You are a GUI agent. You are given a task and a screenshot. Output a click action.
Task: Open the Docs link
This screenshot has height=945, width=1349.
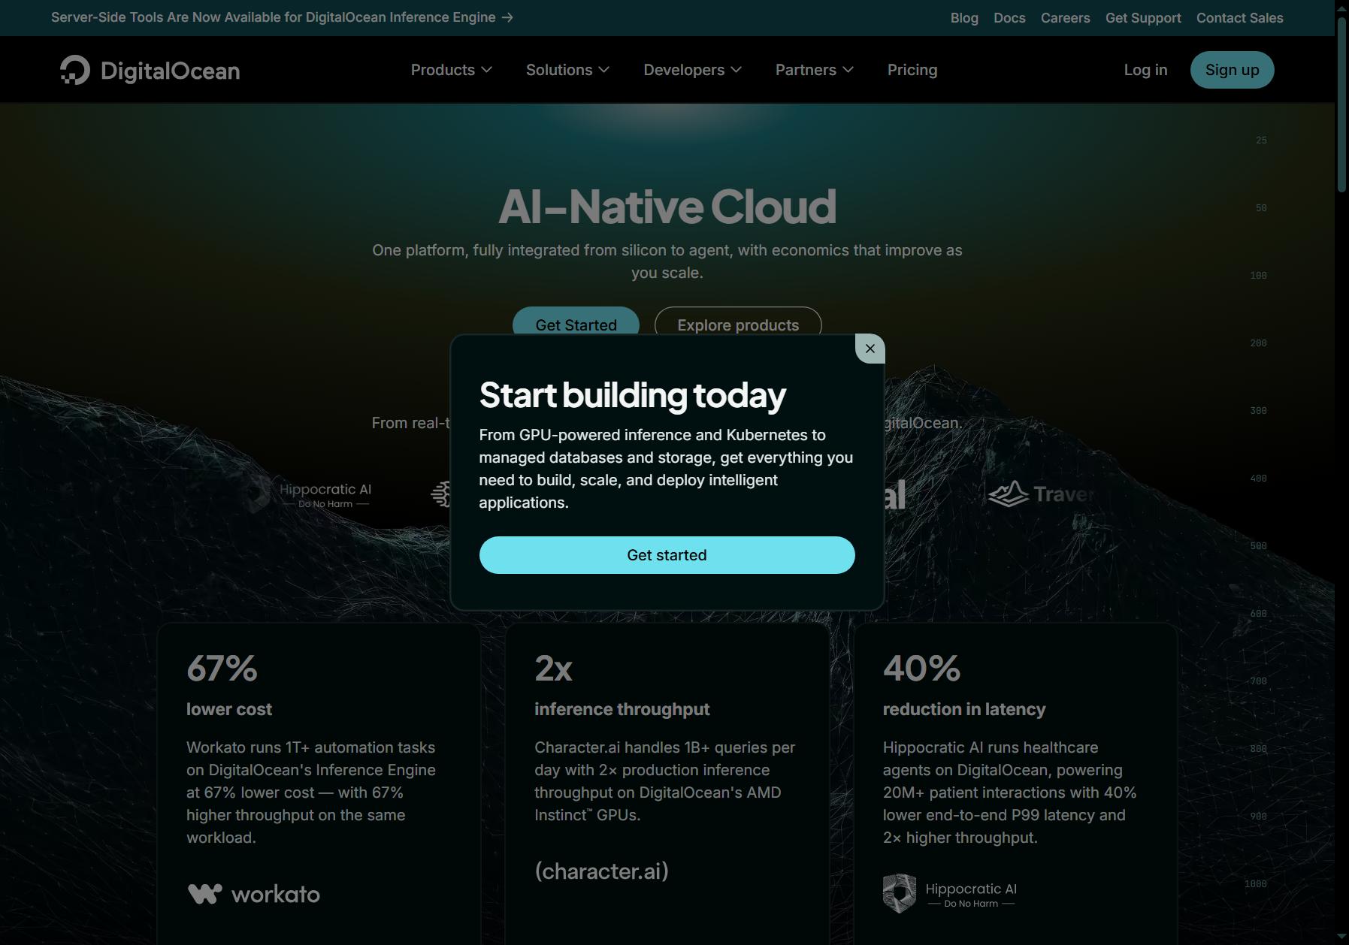tap(1009, 18)
